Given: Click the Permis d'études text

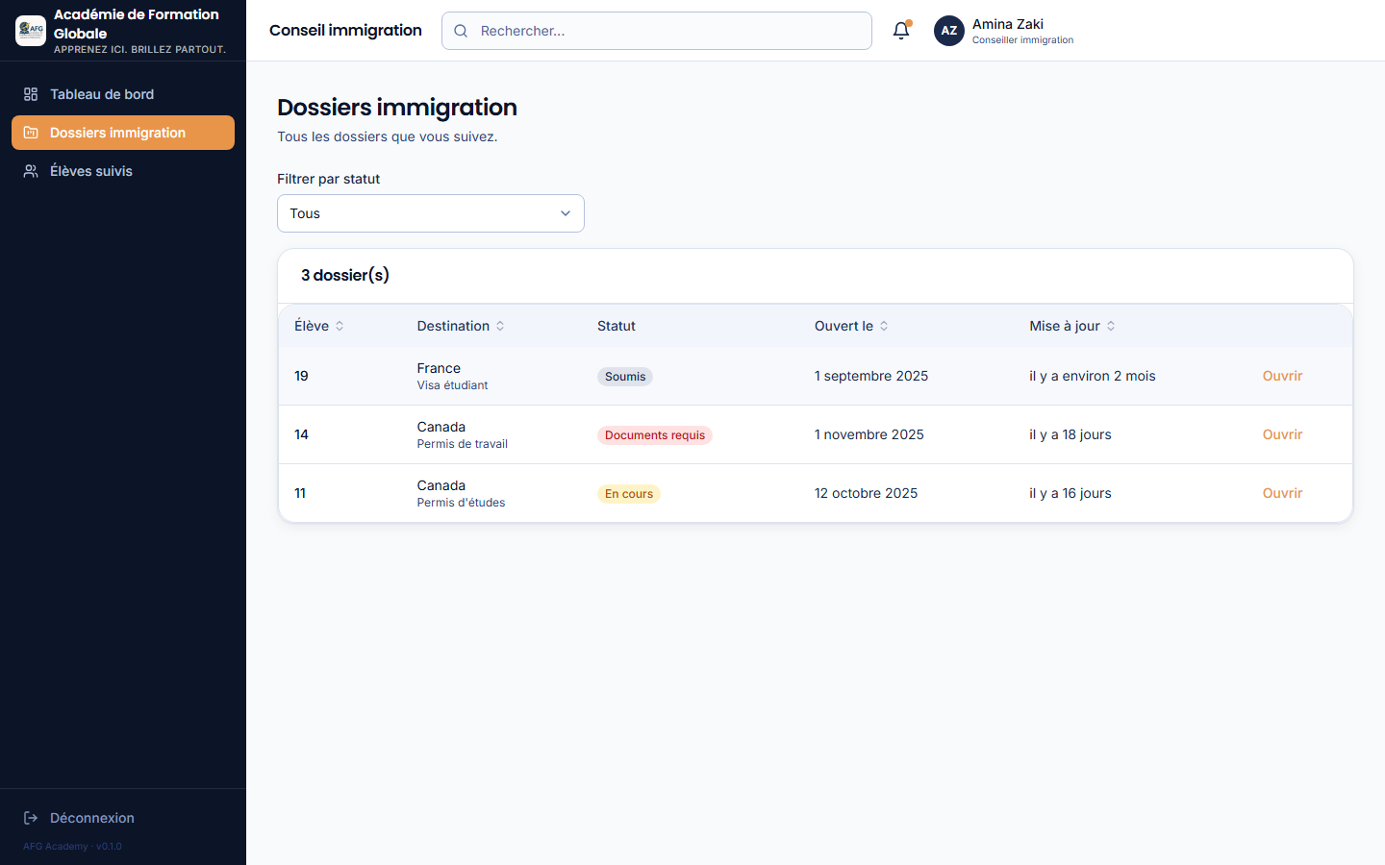Looking at the screenshot, I should click(x=461, y=503).
